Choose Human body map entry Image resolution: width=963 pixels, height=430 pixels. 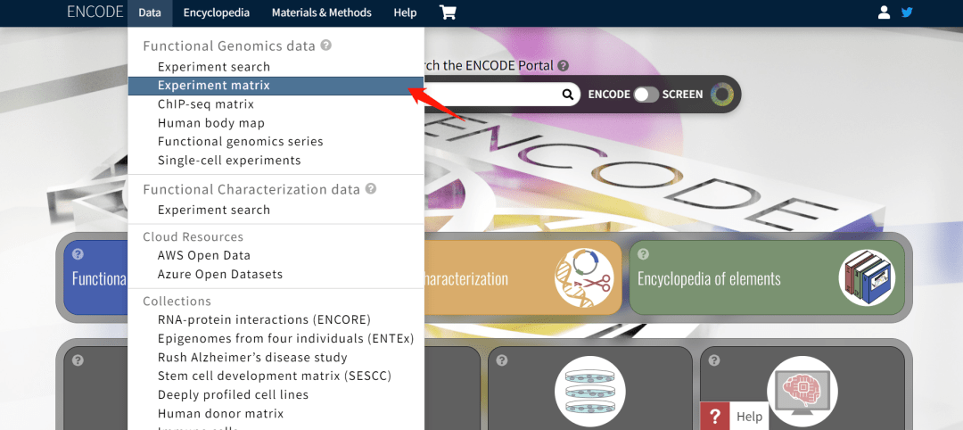point(211,123)
